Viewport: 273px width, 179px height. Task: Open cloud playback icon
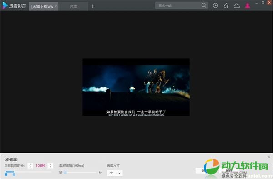pos(237,6)
